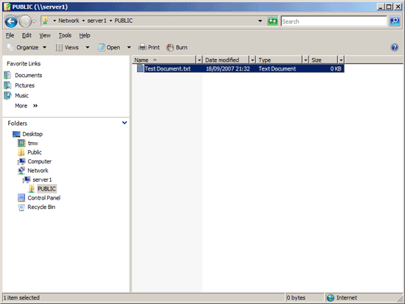Open the Name column filter dropdown

199,60
